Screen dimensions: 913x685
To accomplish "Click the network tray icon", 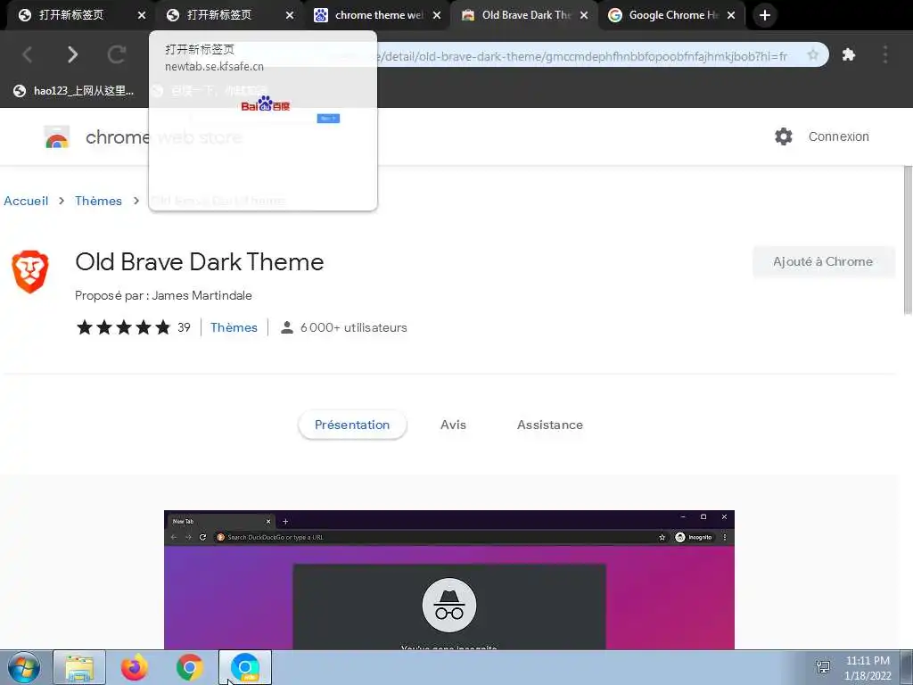I will [x=823, y=667].
